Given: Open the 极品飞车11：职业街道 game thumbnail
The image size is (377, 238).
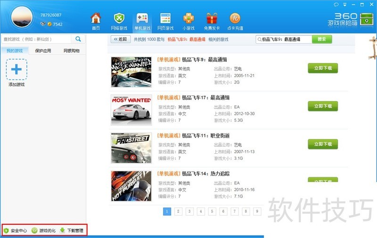Looking at the screenshot, I should [131, 148].
